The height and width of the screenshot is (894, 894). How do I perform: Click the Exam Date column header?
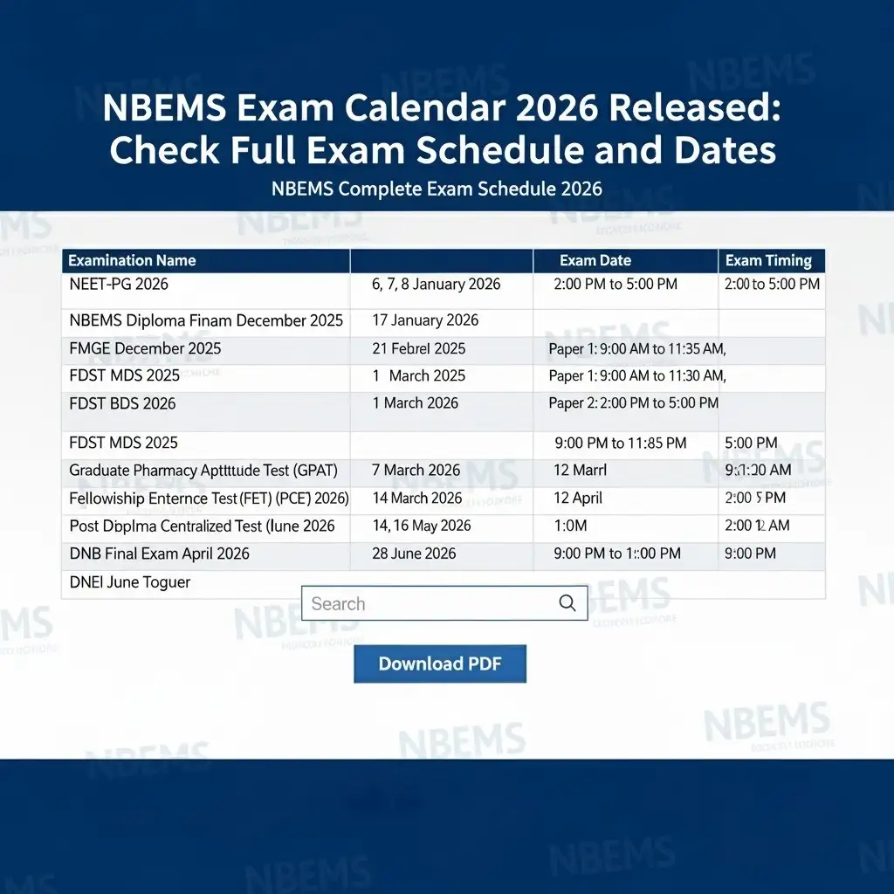595,260
